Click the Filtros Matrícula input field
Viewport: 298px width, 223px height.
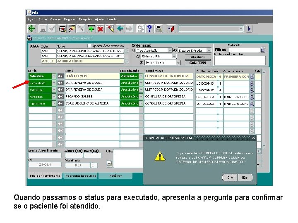(x=244, y=50)
